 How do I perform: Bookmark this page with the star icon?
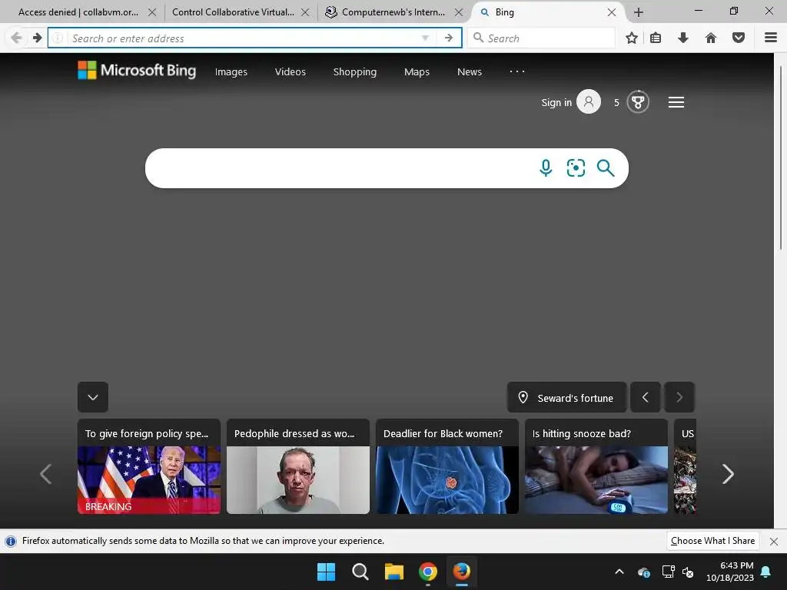pos(632,38)
